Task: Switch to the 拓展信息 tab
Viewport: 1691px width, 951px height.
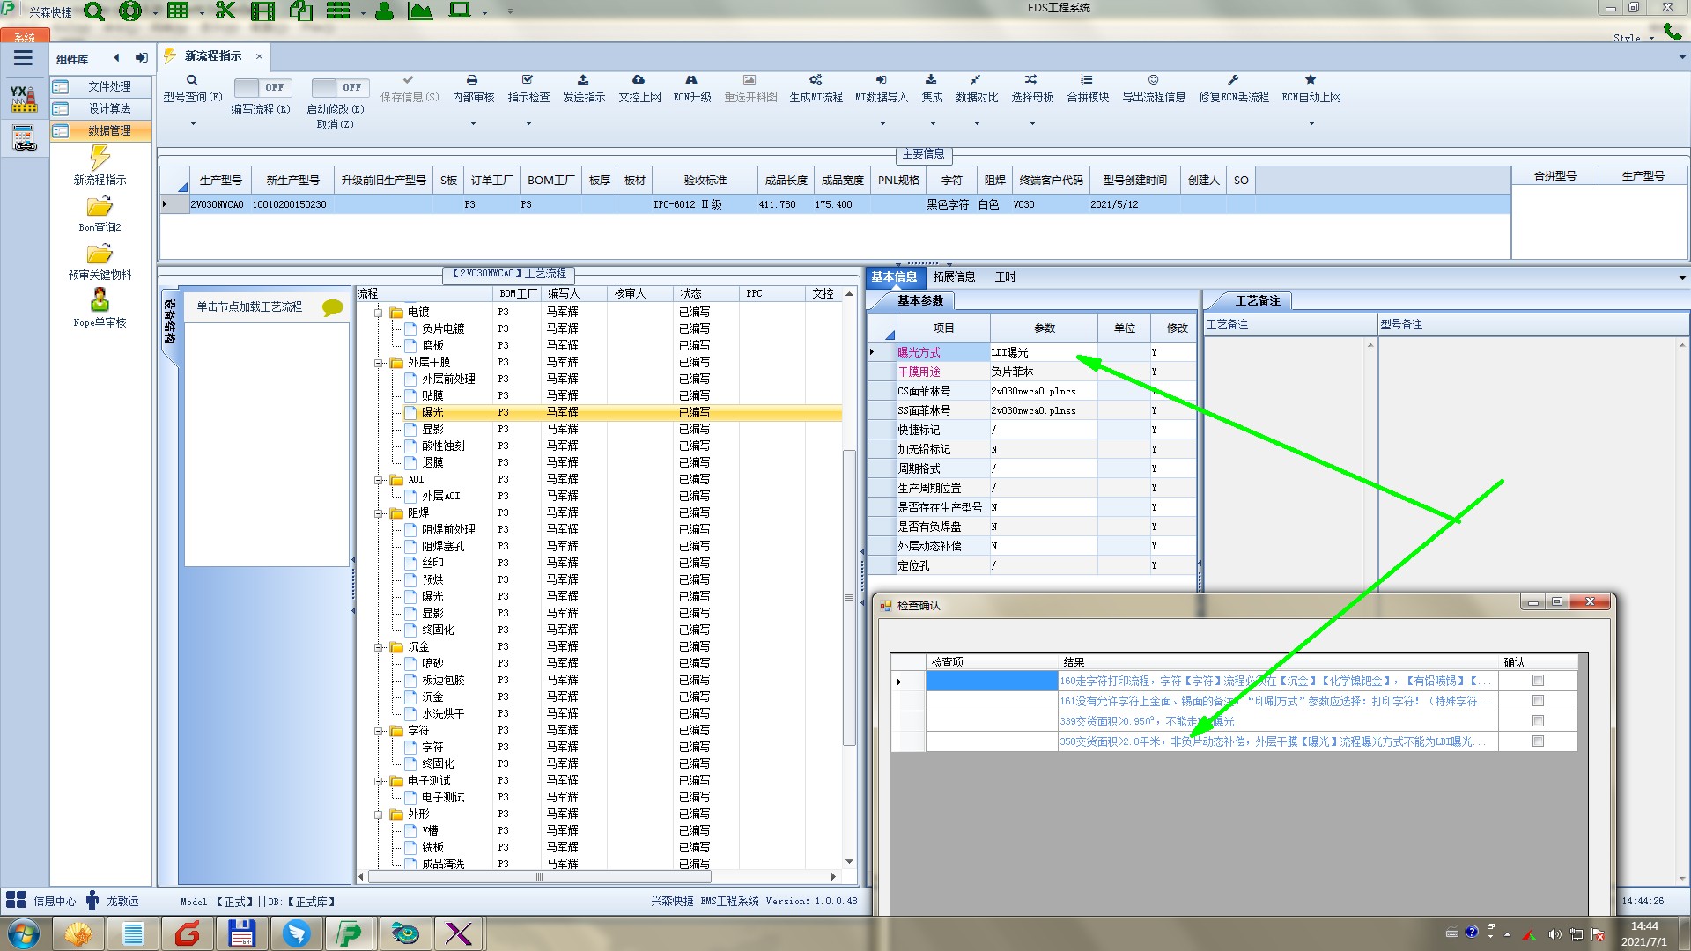Action: tap(954, 277)
